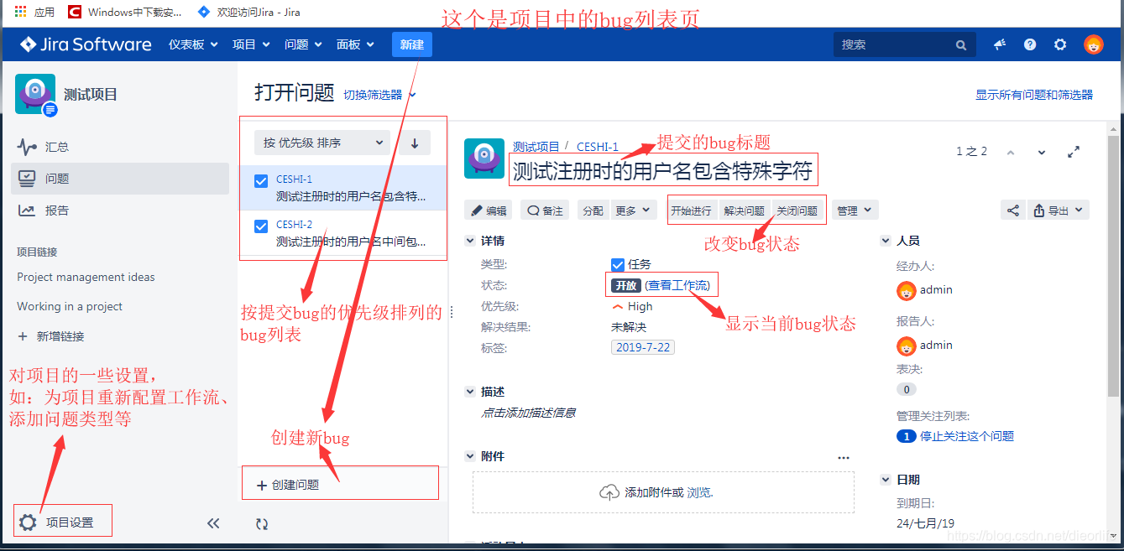The width and height of the screenshot is (1124, 551).
Task: Open the Apps grid in bookmarks bar
Action: click(20, 13)
